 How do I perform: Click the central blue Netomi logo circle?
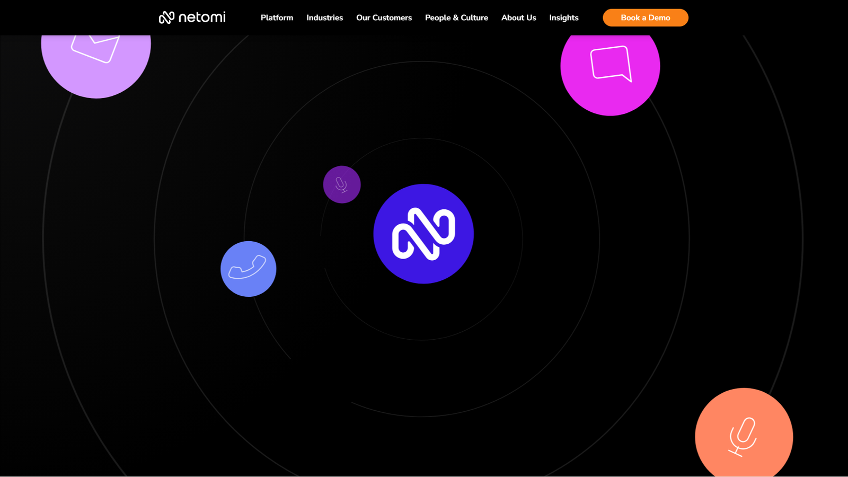[x=423, y=234]
